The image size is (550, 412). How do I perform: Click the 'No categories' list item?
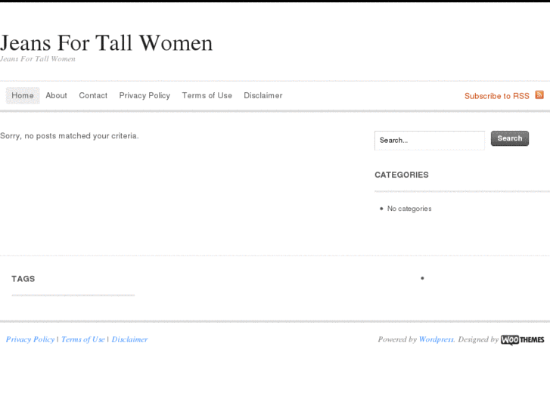(x=409, y=209)
